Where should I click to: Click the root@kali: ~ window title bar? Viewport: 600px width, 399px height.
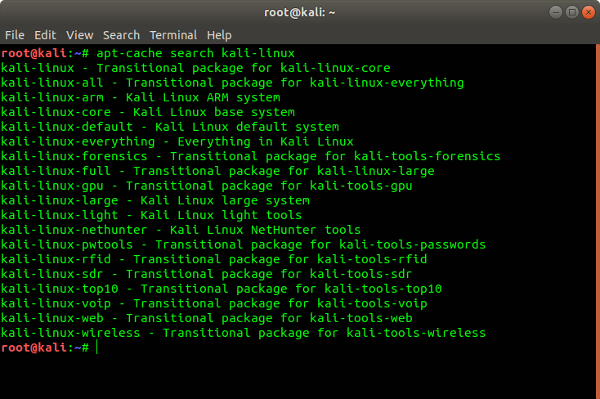300,12
